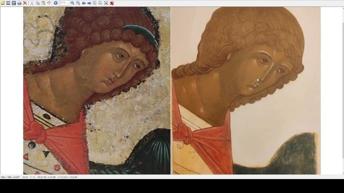Copy the image to clipboard
This screenshot has width=344, height=193.
click(38, 3)
